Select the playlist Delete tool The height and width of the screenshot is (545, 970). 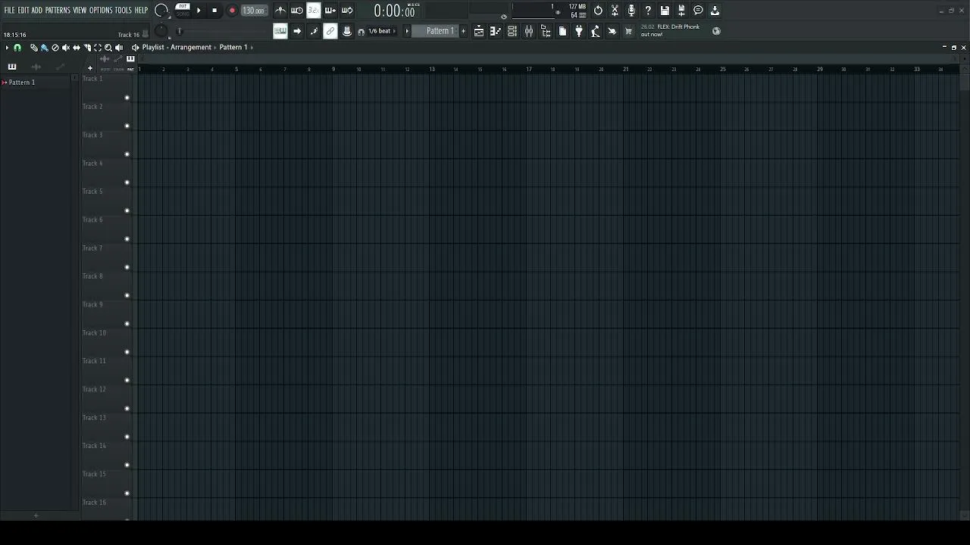[55, 48]
